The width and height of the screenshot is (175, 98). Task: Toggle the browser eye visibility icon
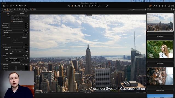148,9
